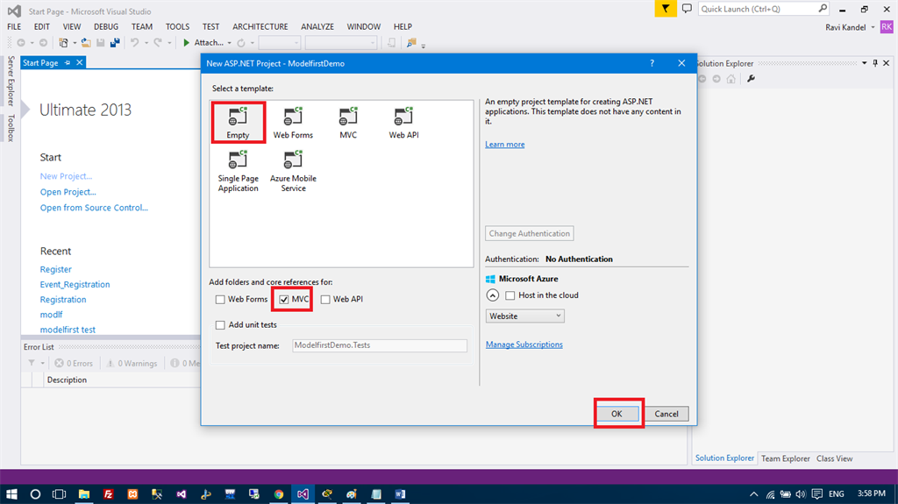The width and height of the screenshot is (898, 504).
Task: Open Word from the taskbar
Action: 400,493
